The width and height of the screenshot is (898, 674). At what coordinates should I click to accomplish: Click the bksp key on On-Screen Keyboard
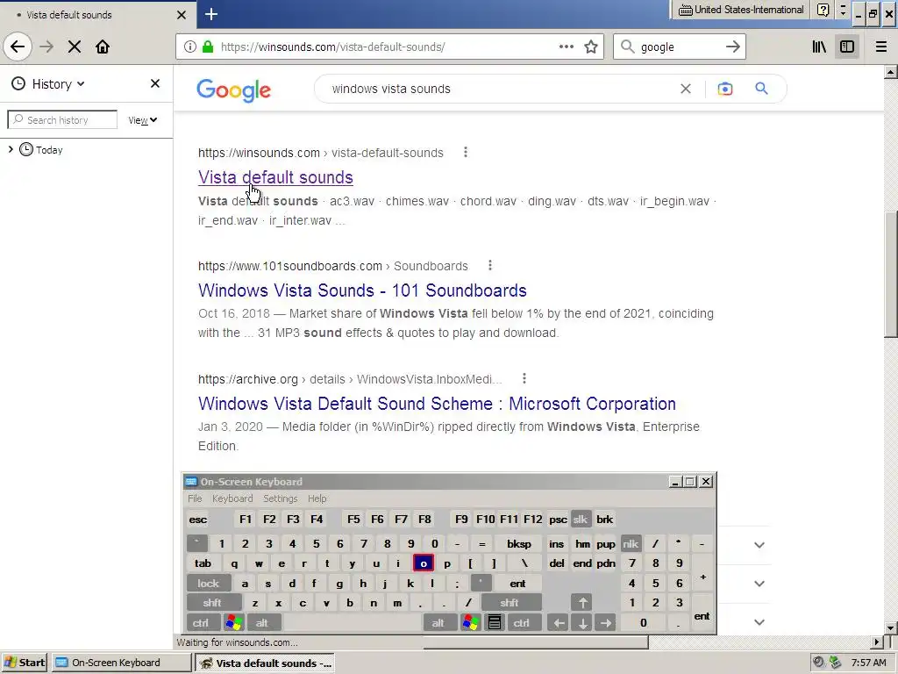[x=519, y=544]
